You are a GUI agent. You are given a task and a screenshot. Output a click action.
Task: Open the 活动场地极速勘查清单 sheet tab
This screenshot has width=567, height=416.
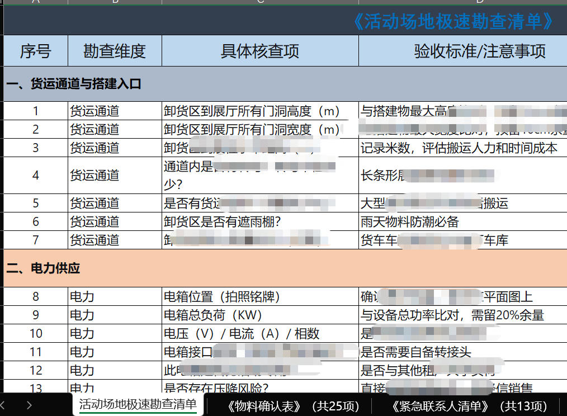click(138, 404)
